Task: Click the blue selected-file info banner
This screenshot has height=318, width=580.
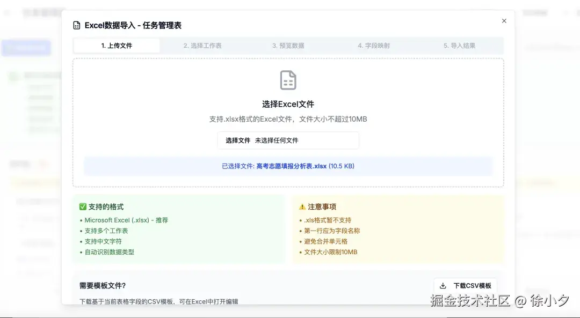Action: click(x=288, y=166)
